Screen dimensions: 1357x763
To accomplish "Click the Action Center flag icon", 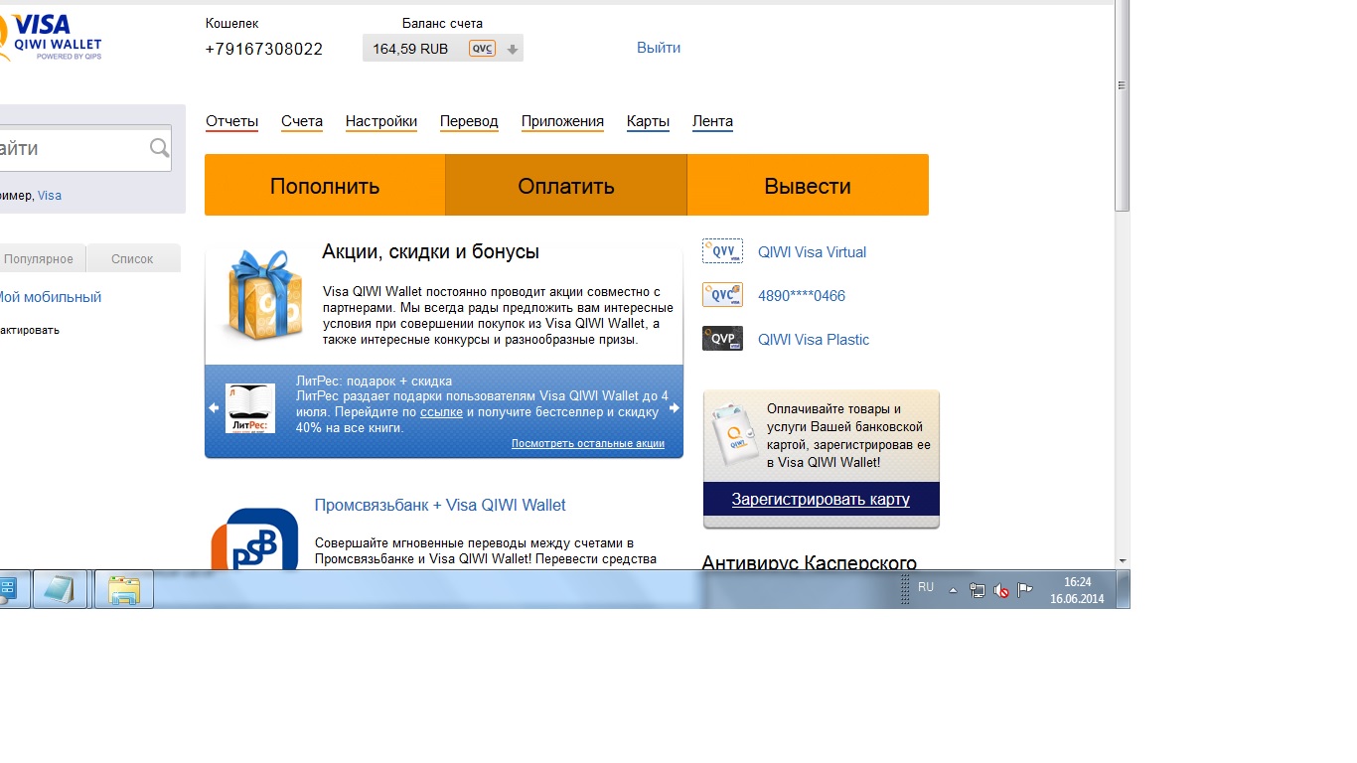I will coord(1025,590).
